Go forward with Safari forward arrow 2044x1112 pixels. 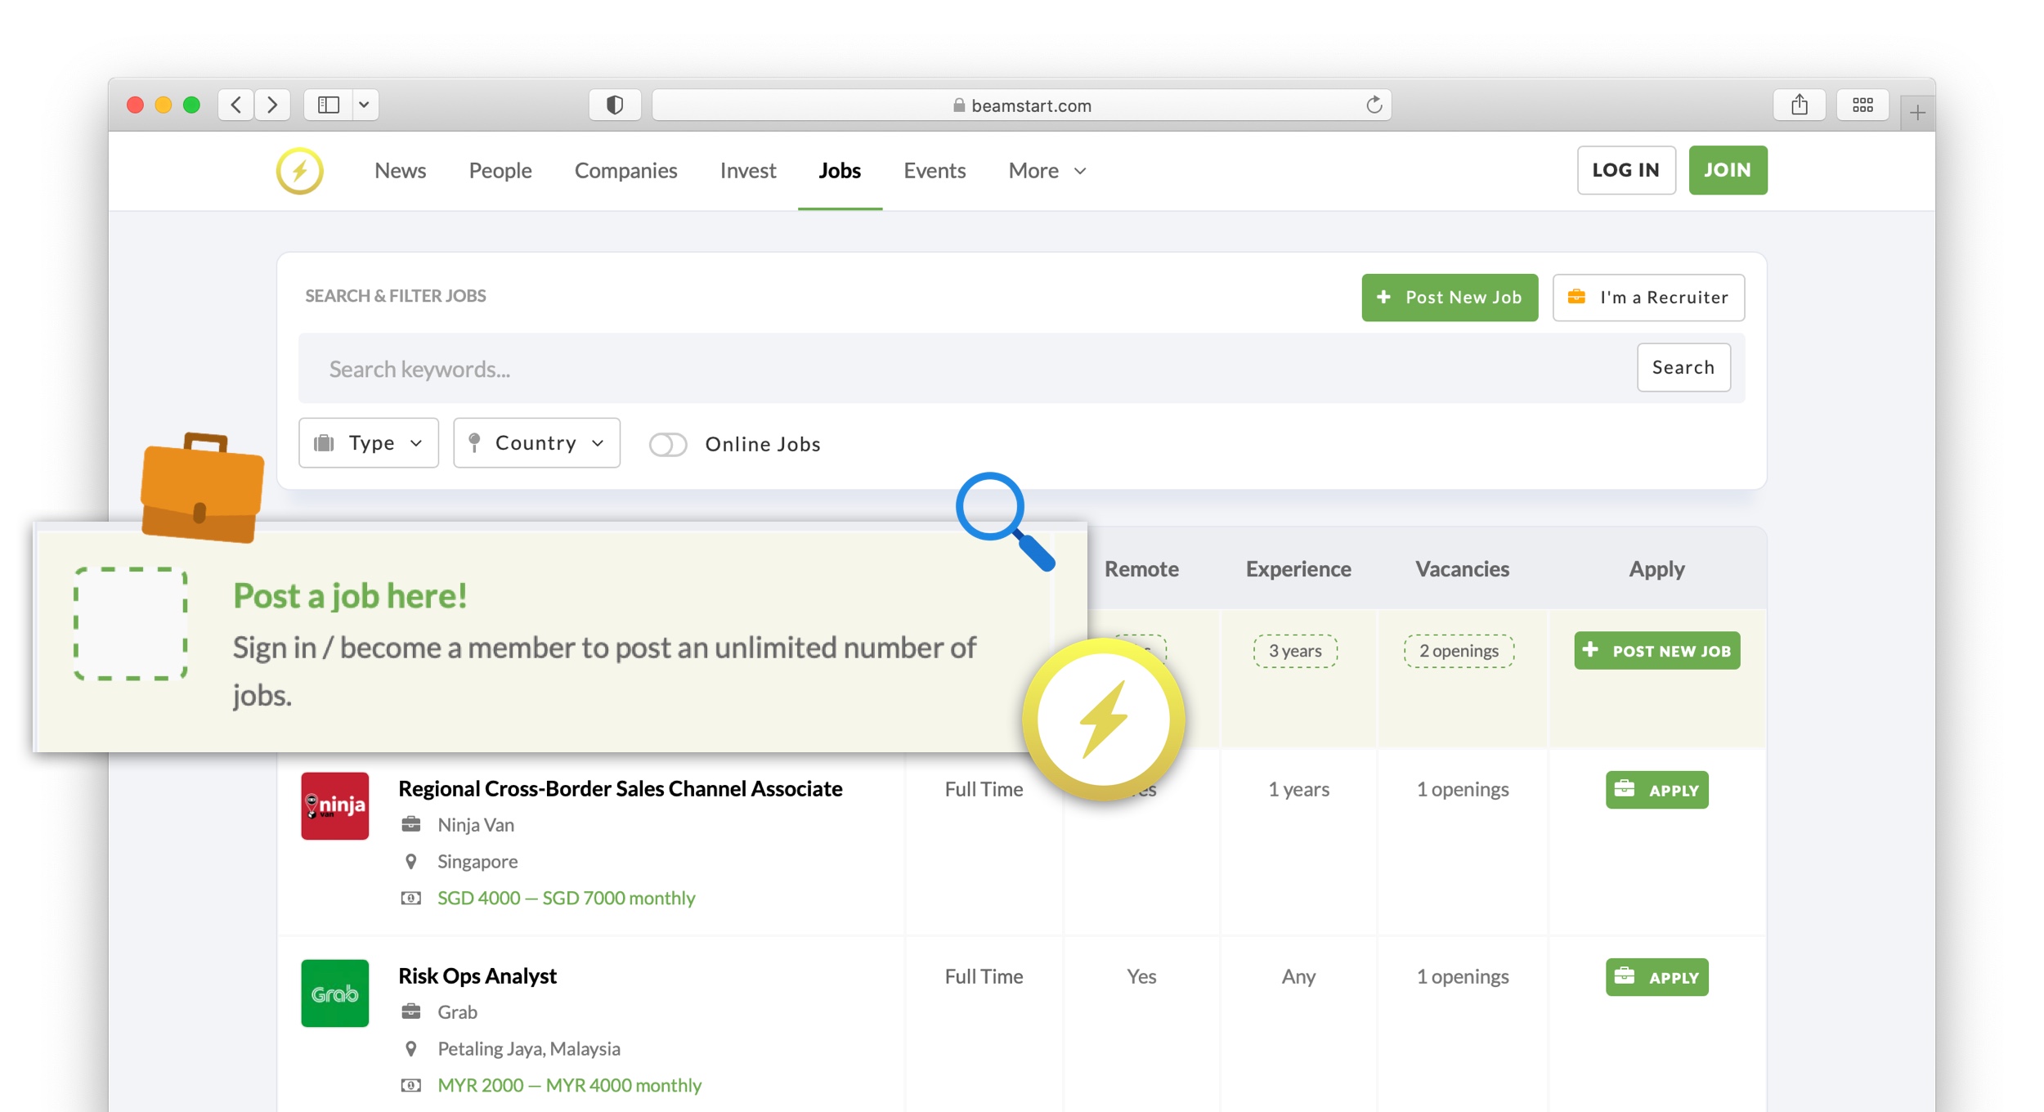[x=272, y=105]
